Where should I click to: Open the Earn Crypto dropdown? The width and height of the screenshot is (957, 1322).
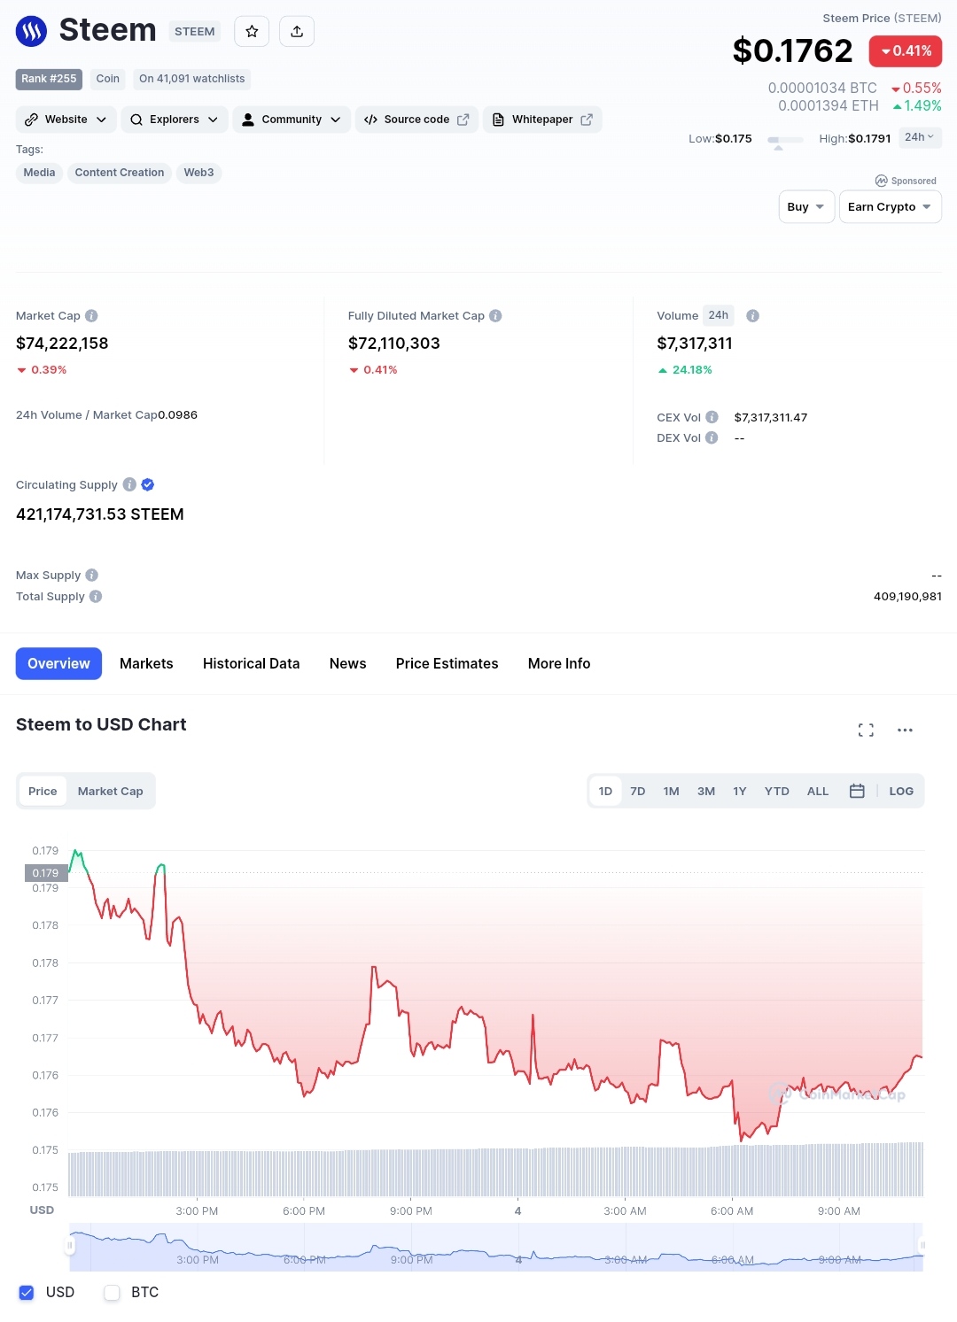(x=890, y=207)
